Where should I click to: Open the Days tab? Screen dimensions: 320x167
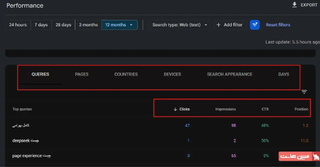(x=284, y=74)
